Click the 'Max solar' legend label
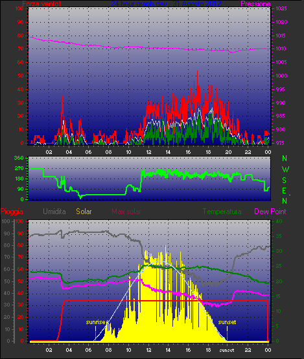The image size is (304, 359). tap(126, 212)
